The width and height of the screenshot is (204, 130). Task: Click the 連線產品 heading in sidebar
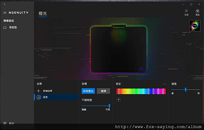point(8,21)
